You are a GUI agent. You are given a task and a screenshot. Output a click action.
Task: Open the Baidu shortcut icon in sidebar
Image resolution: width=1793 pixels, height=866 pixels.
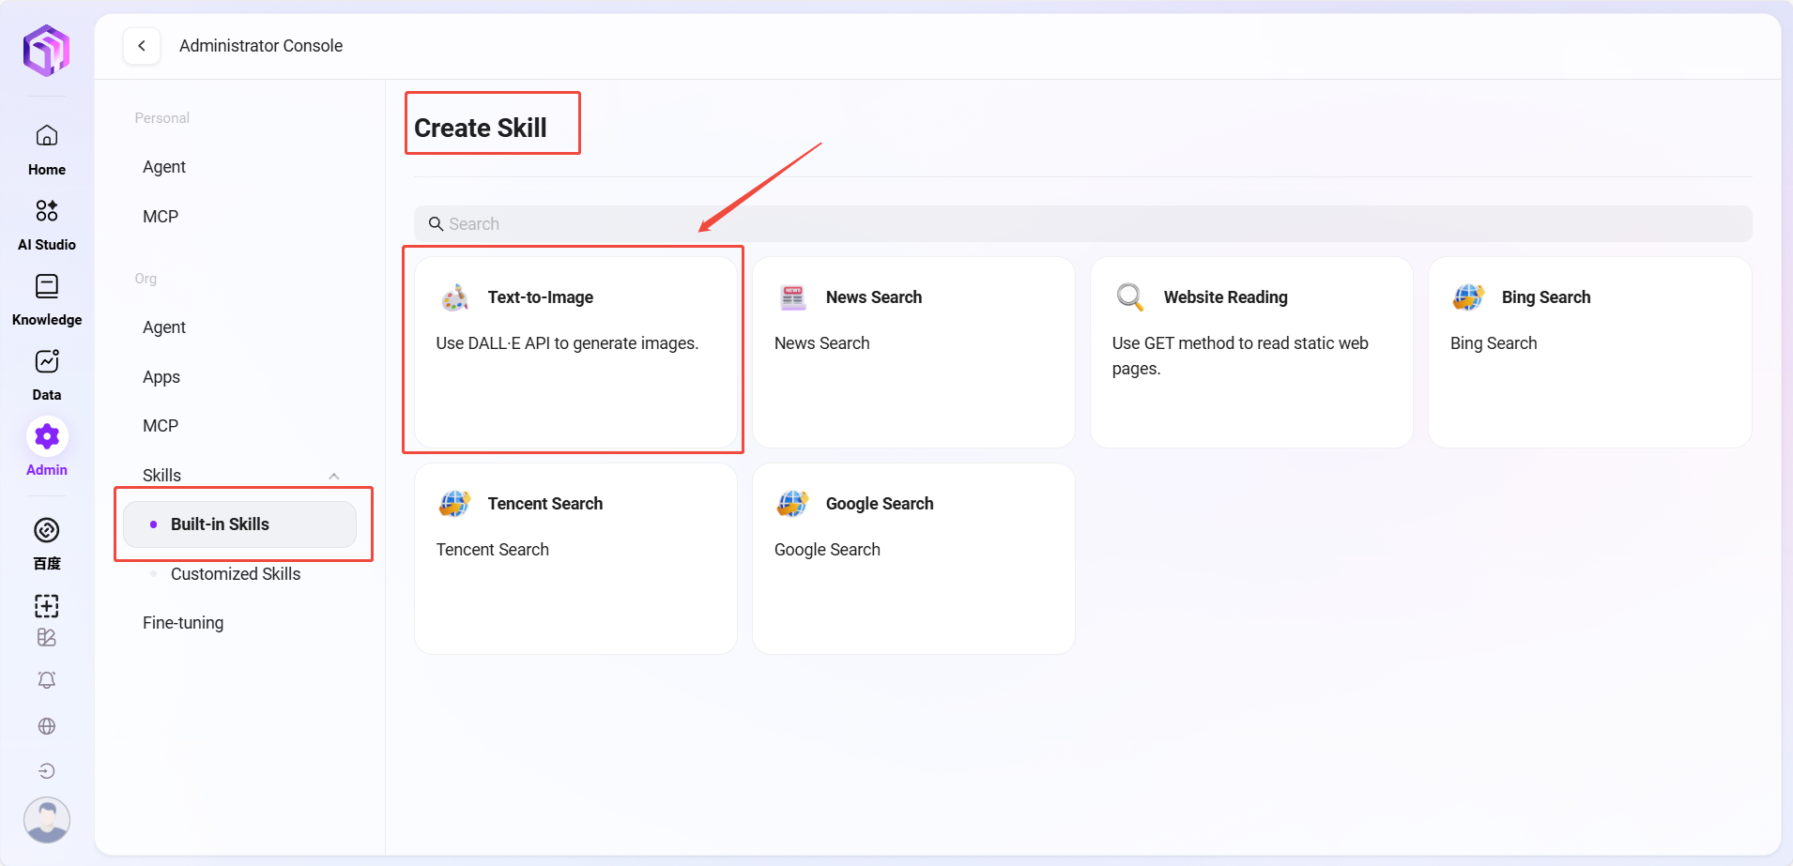tap(47, 532)
